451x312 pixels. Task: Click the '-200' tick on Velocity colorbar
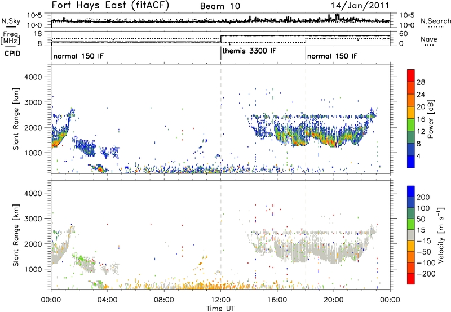[425, 274]
